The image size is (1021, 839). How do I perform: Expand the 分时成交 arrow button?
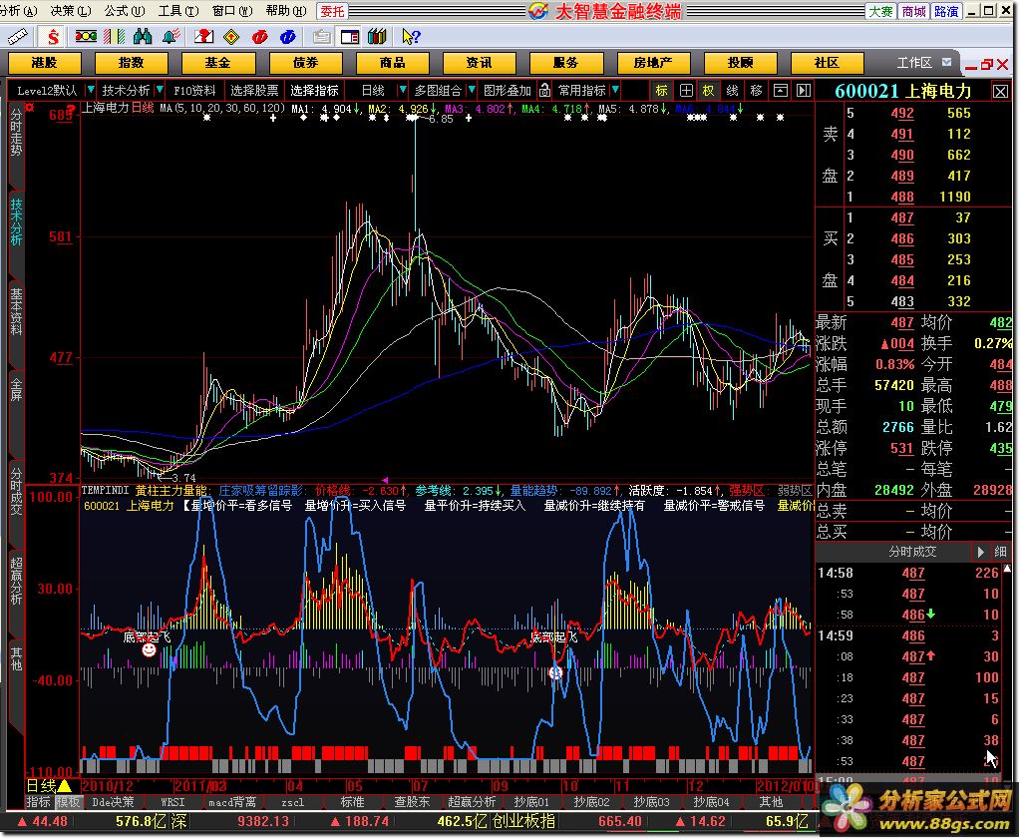pos(980,552)
